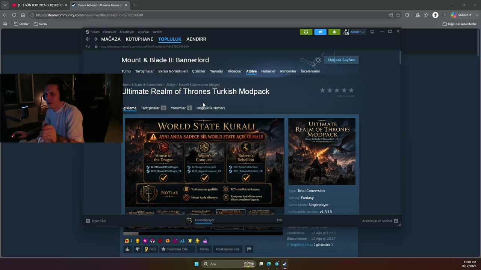Open Telegram from the Windows taskbar
The image size is (481, 270).
(277, 264)
